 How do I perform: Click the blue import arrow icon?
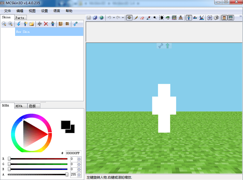tap(19, 24)
